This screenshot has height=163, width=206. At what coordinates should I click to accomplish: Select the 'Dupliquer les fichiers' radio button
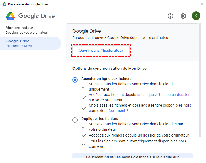(x=75, y=120)
